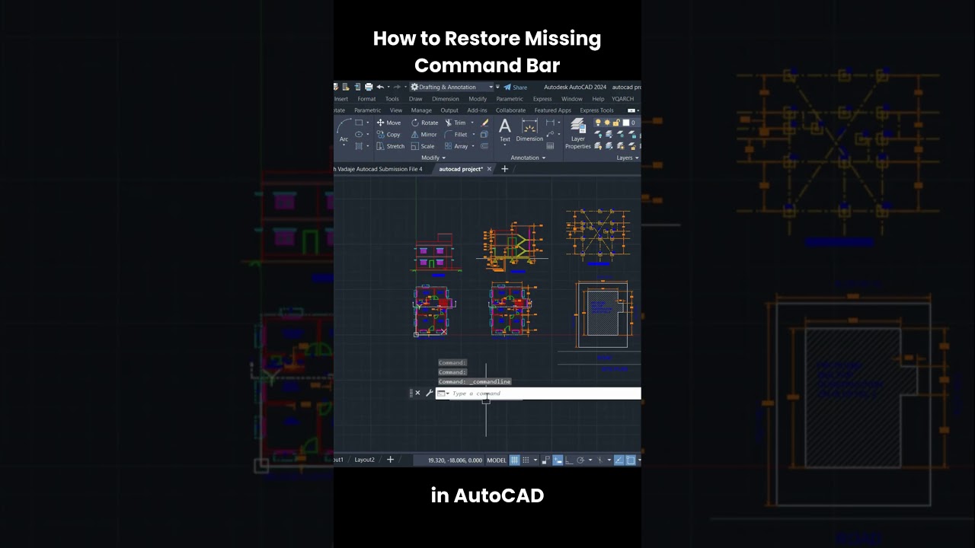Open the Draw menu
This screenshot has width=975, height=548.
tap(415, 99)
